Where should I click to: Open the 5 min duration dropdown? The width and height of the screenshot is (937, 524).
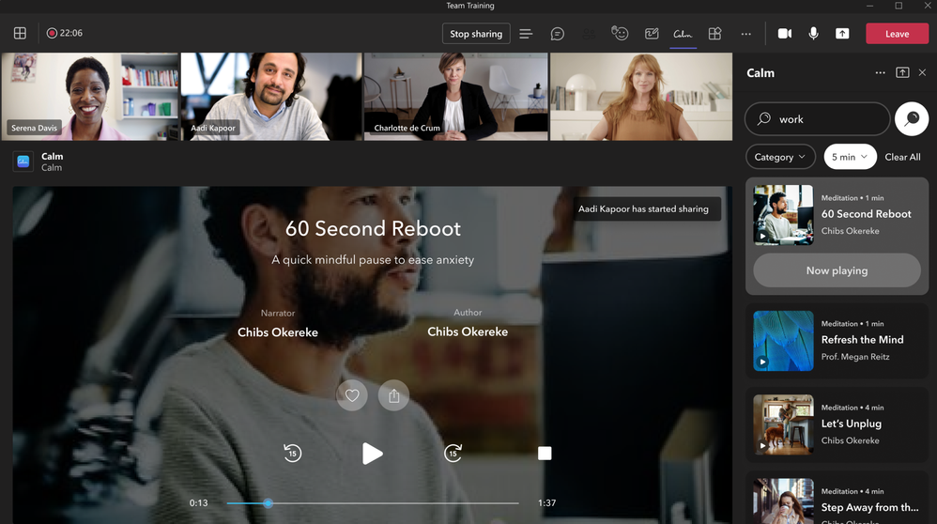click(x=850, y=157)
